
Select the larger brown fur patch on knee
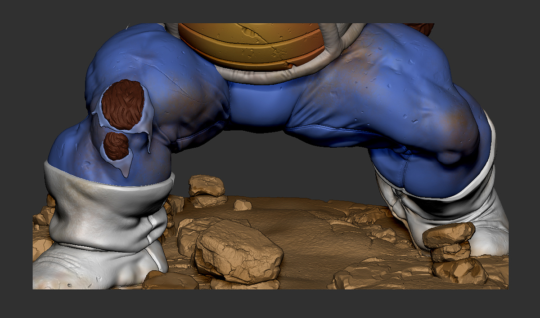click(x=123, y=105)
